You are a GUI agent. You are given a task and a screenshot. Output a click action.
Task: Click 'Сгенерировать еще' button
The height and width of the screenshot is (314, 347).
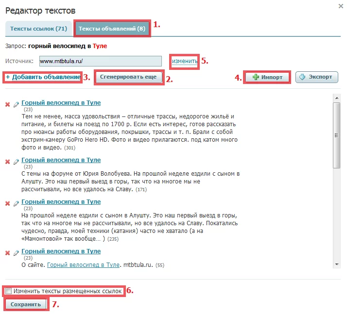tap(128, 77)
